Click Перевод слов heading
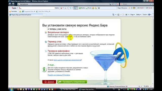The width and height of the screenshot is (162, 91). (54, 41)
